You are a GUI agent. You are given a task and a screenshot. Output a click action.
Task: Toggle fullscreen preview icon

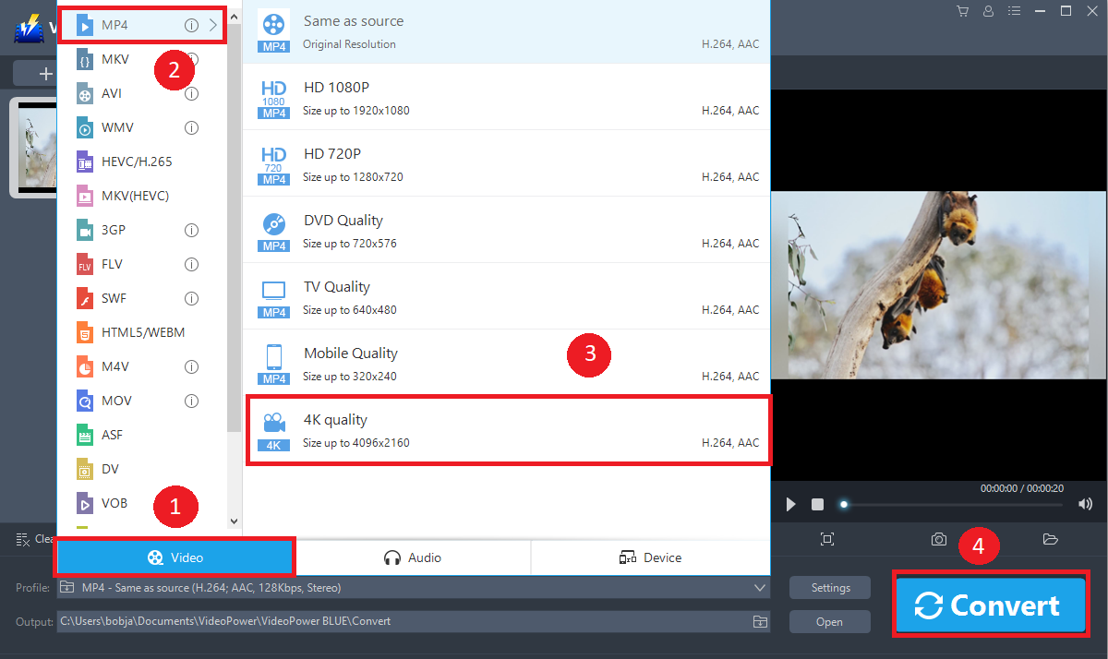click(827, 539)
